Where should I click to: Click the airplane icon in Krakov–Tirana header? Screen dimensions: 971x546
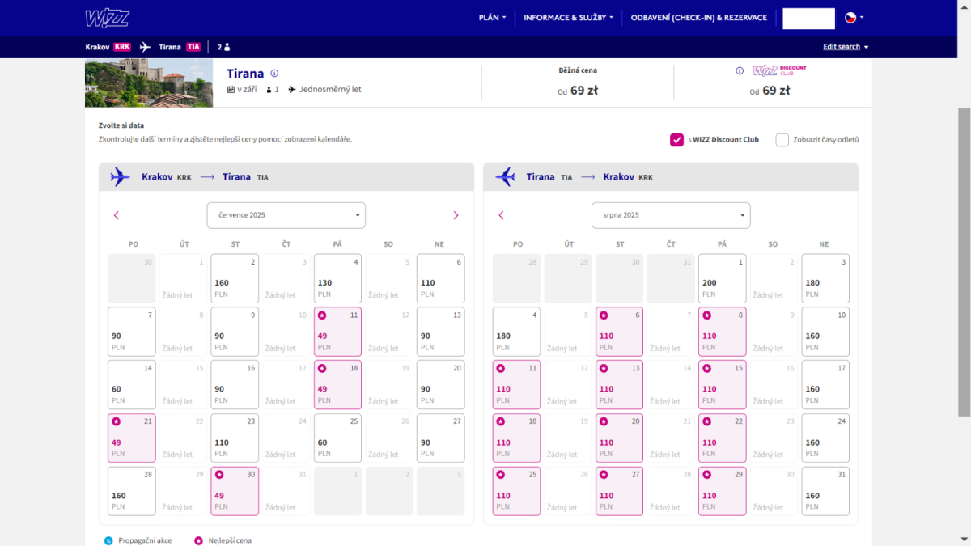click(x=121, y=176)
